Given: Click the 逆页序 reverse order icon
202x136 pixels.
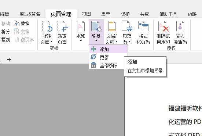Looking at the screenshot, I should tap(16, 40).
